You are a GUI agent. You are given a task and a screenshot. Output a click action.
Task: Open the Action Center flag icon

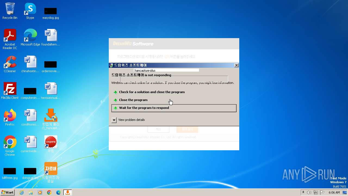pos(322,192)
